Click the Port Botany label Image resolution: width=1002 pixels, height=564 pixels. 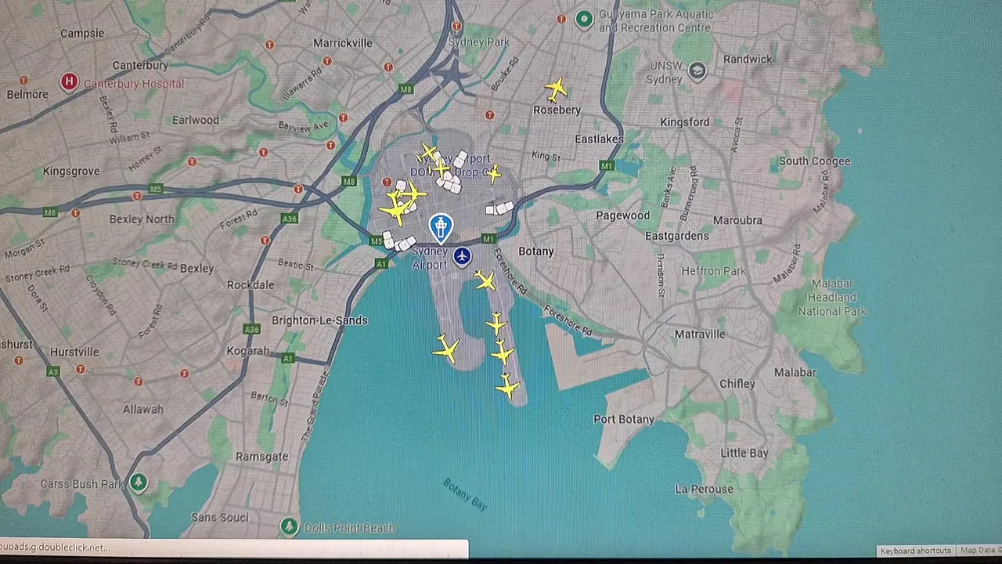pyautogui.click(x=623, y=419)
